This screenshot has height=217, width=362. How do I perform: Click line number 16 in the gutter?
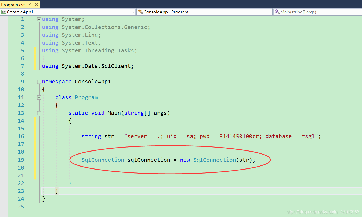coord(21,136)
